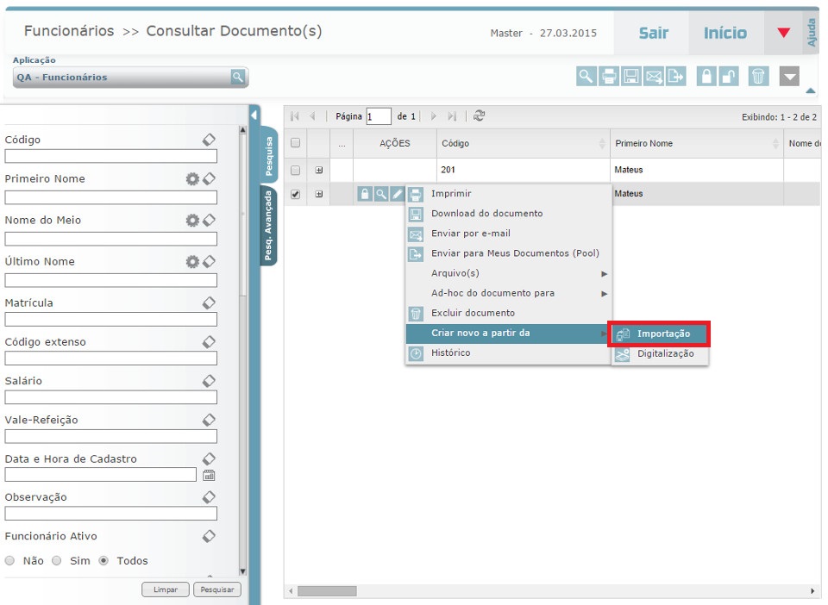Click the open padlock unlock icon
The height and width of the screenshot is (605, 828).
point(730,77)
